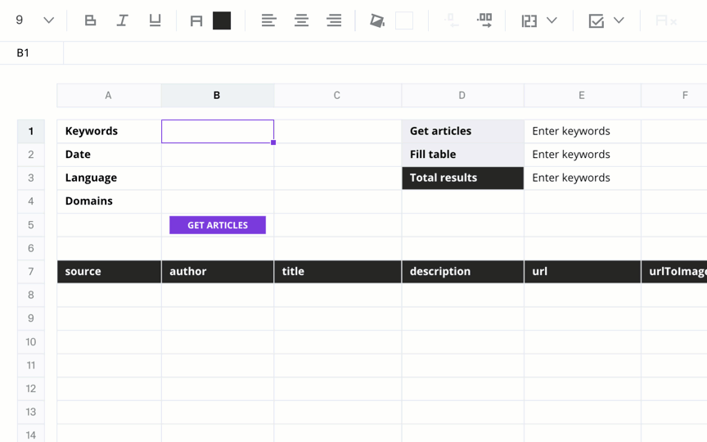Toggle italic formatting
The height and width of the screenshot is (442, 707).
tap(122, 20)
